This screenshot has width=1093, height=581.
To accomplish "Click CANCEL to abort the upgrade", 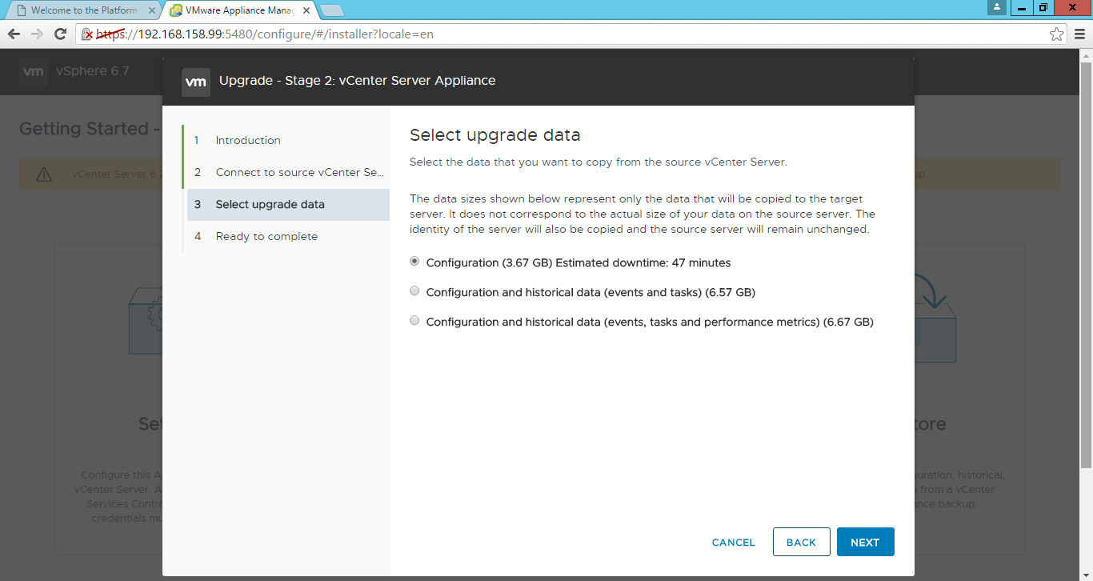I will coord(732,542).
